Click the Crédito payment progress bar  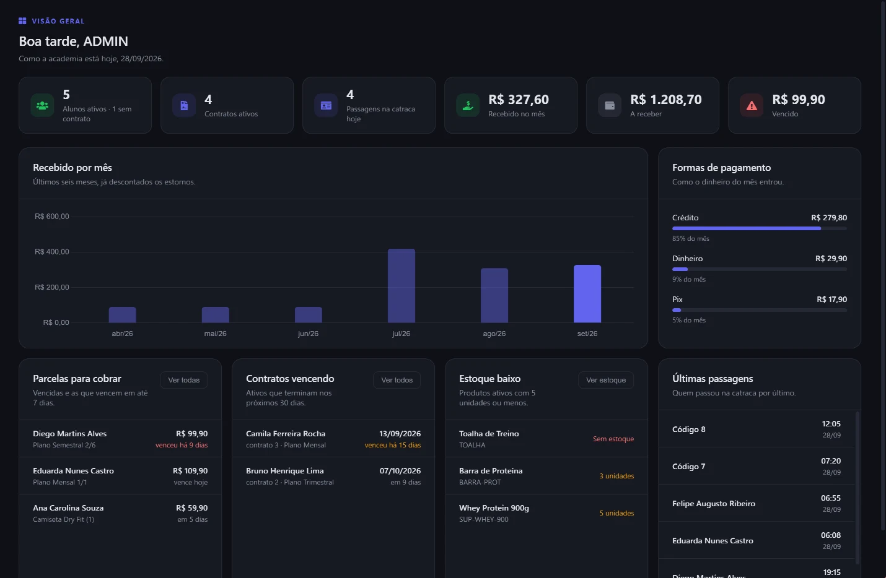point(760,228)
